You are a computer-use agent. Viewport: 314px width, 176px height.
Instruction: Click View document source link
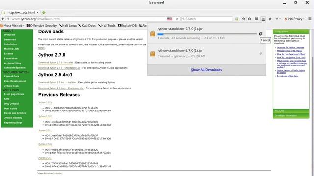coord(50,173)
